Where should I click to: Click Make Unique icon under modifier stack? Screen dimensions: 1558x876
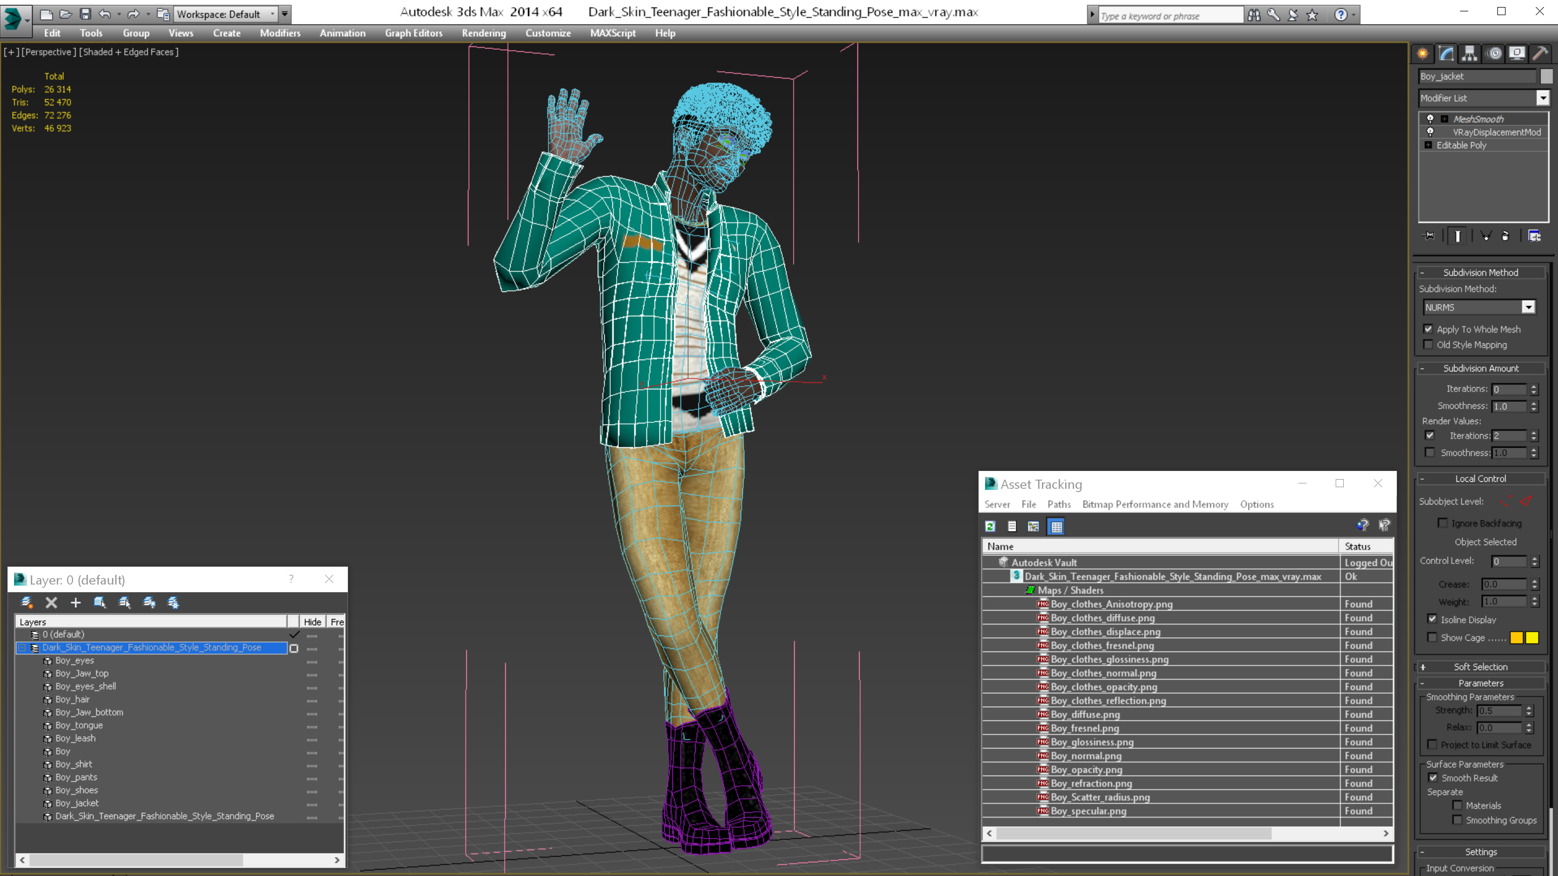(x=1486, y=236)
